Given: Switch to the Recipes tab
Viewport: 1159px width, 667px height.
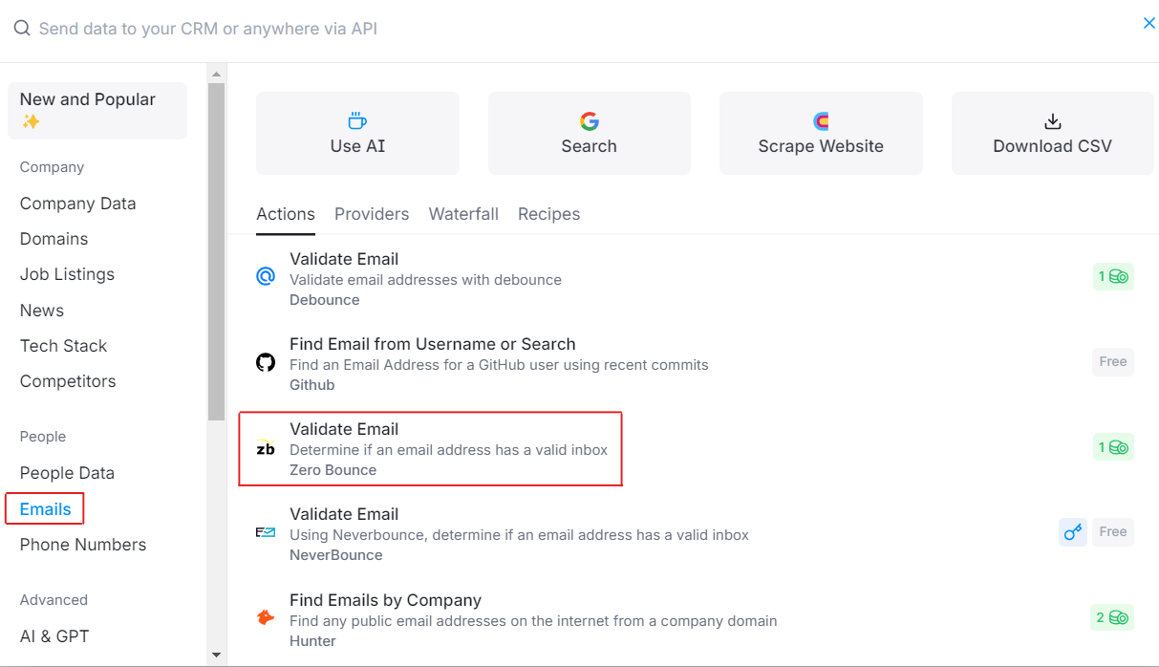Looking at the screenshot, I should [548, 214].
